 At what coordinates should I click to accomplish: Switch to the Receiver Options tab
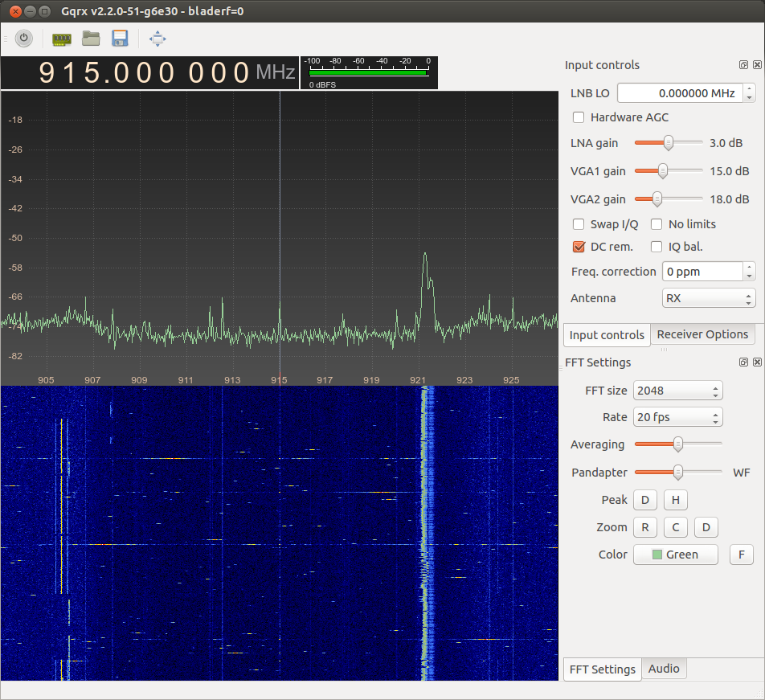702,334
